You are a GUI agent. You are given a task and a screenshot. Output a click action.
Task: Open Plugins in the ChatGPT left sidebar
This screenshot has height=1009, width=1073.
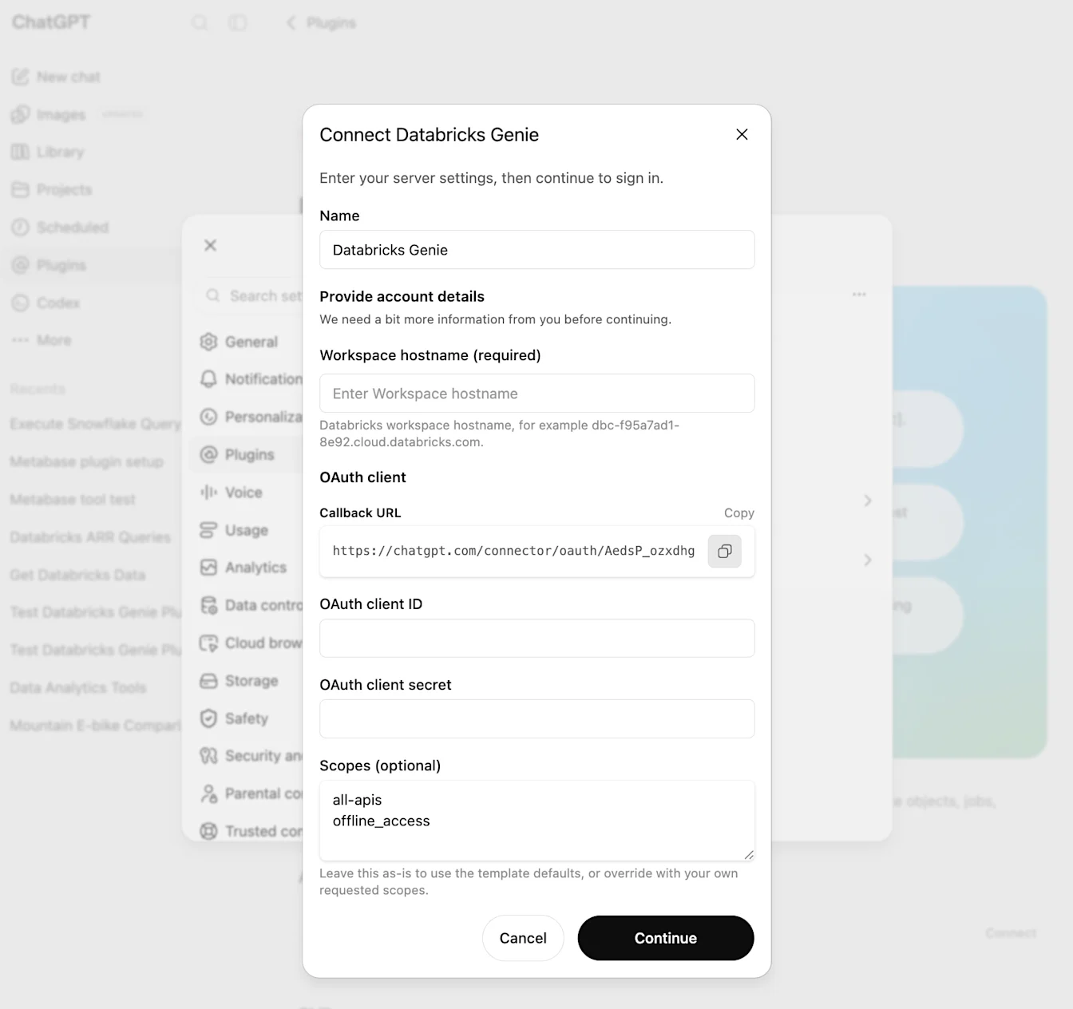pos(49,265)
